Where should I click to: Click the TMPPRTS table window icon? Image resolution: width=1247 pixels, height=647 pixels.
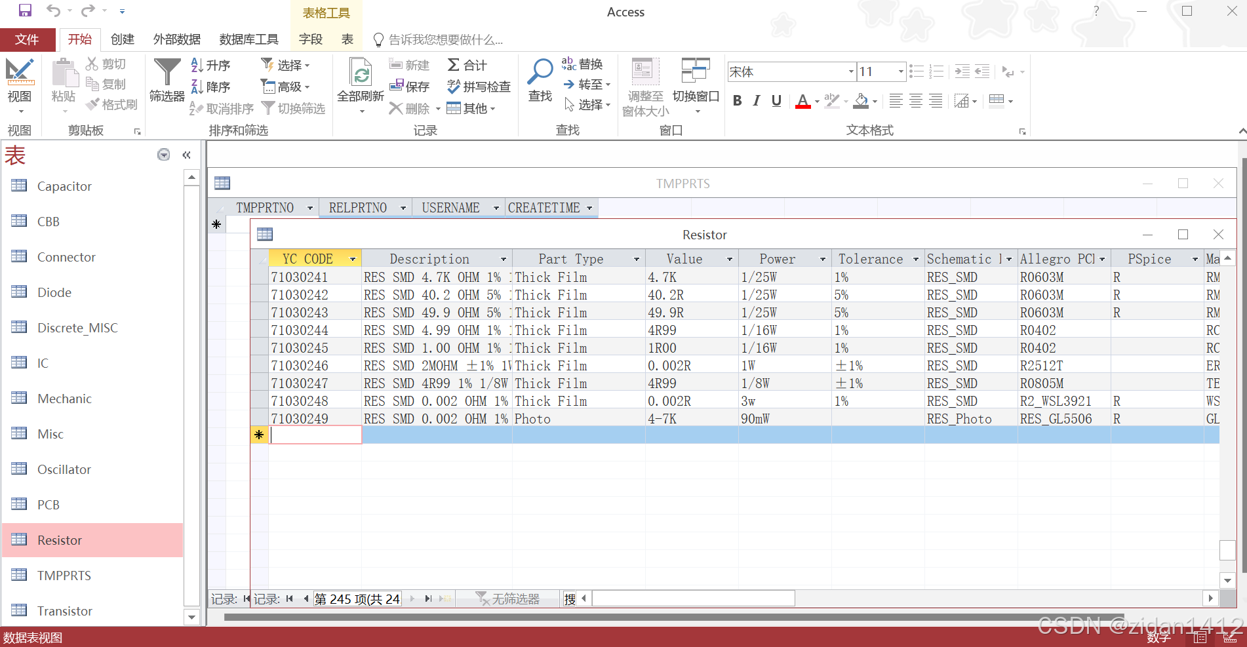pyautogui.click(x=222, y=183)
